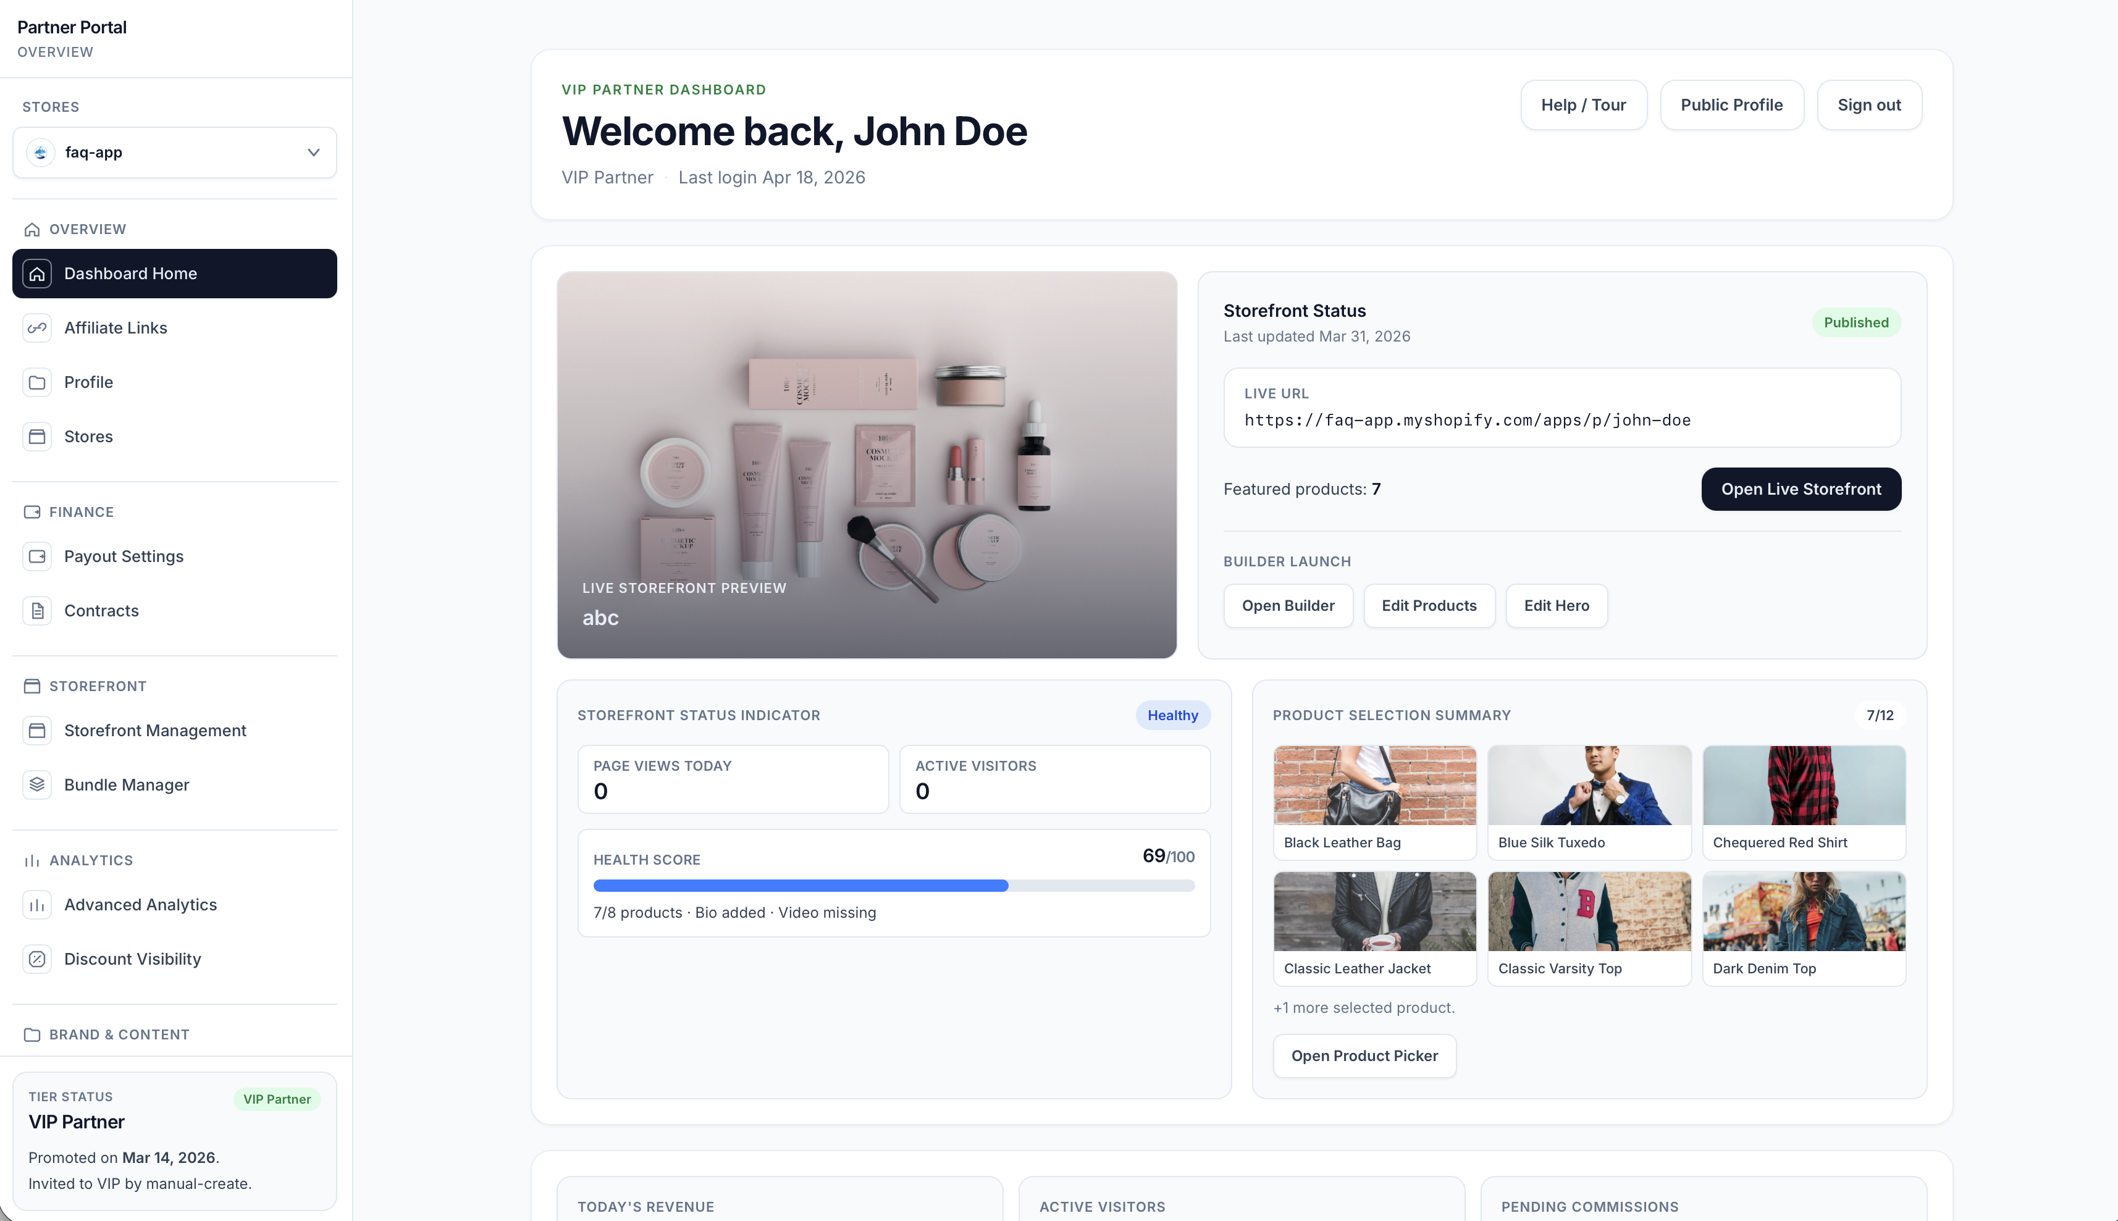Select the Blue Silk Tuxedo thumbnail

[x=1590, y=786]
